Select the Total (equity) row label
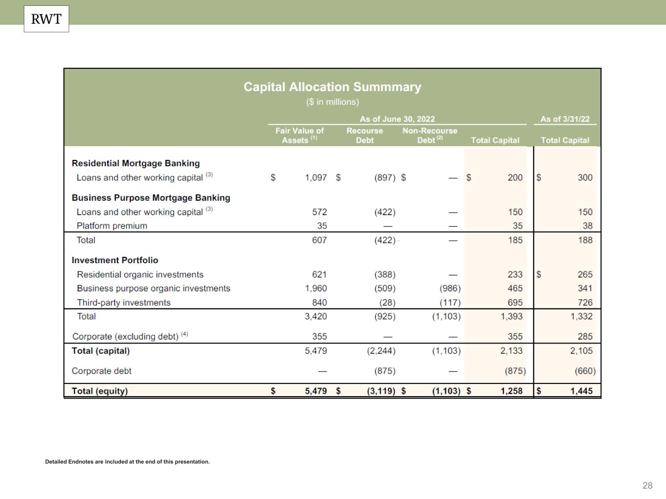This screenshot has height=499, width=666. point(100,391)
